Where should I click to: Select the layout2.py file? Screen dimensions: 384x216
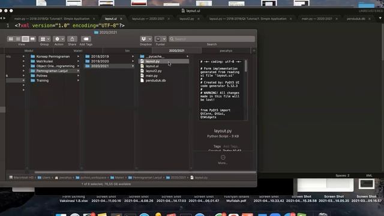click(154, 71)
